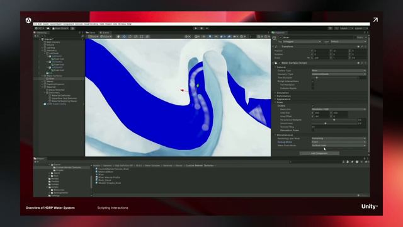Click the expand arrow icon top right

375,20
